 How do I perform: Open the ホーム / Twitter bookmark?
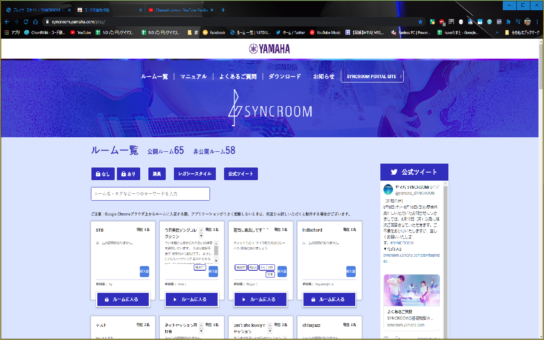[290, 32]
